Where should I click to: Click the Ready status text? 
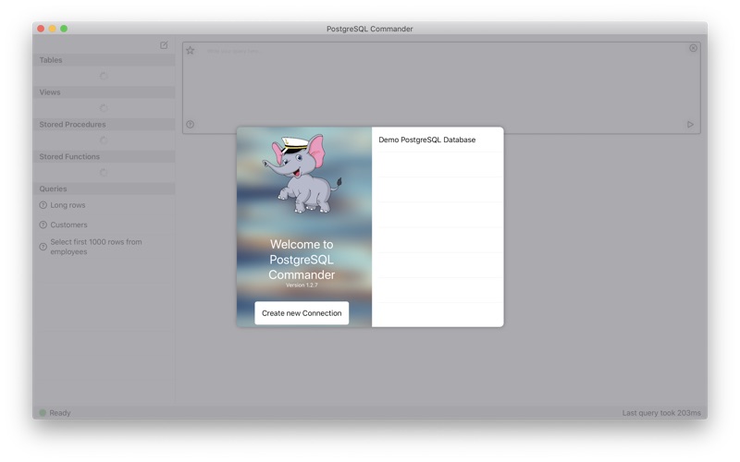coord(60,412)
